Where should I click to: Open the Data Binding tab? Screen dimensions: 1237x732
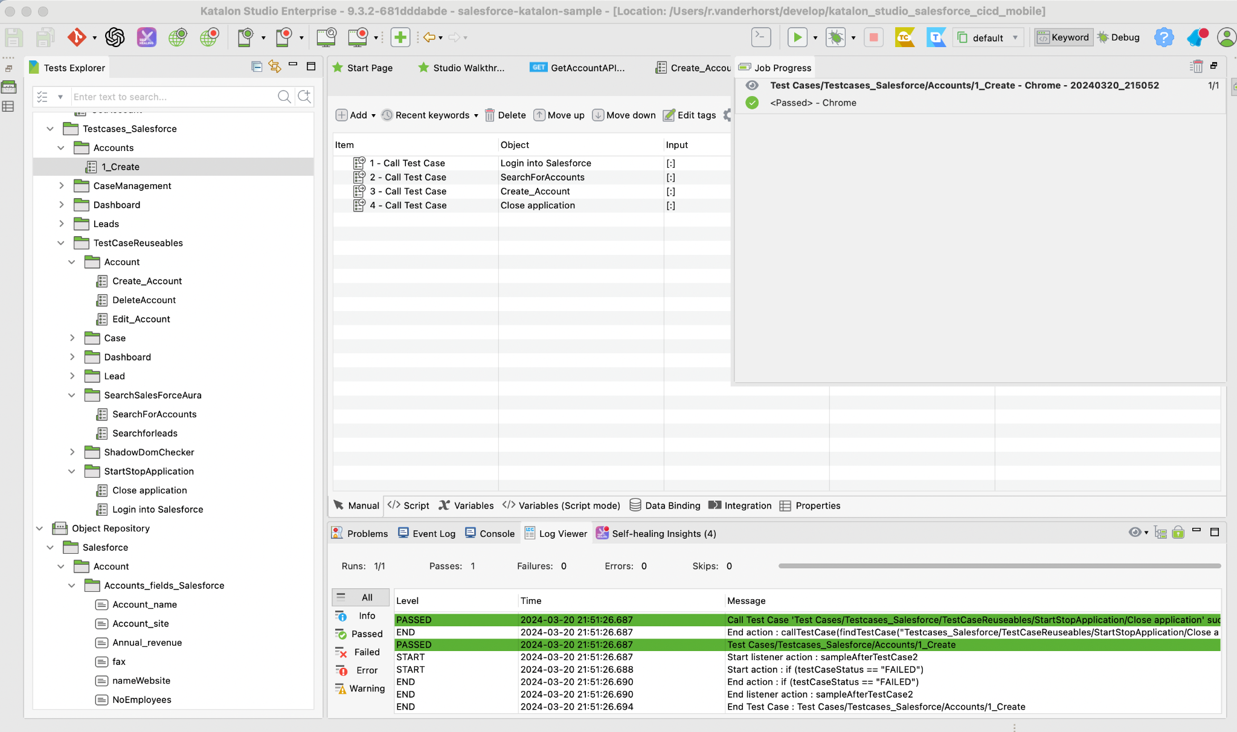click(x=665, y=506)
